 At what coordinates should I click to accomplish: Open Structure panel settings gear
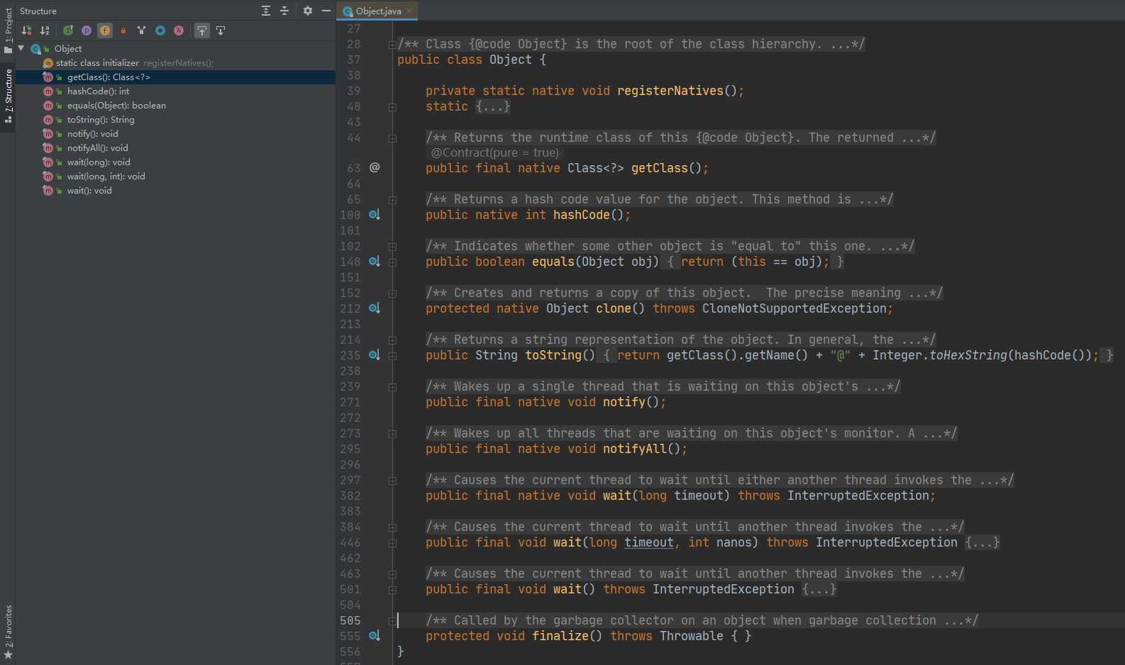308,11
